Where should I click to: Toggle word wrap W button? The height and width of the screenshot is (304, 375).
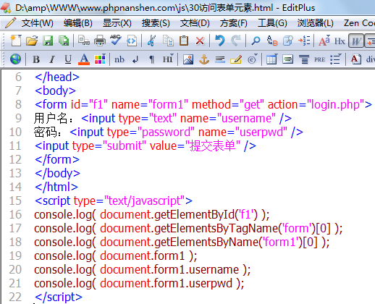(356, 41)
